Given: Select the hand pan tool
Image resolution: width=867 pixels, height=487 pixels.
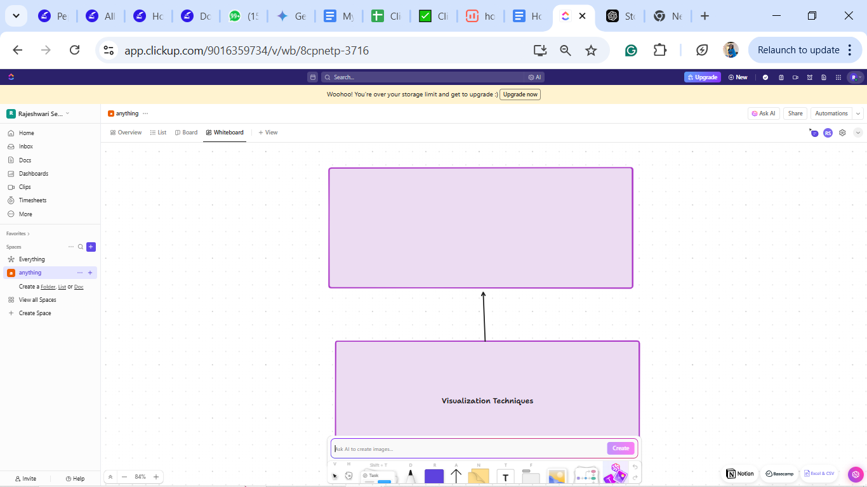Looking at the screenshot, I should 348,476.
